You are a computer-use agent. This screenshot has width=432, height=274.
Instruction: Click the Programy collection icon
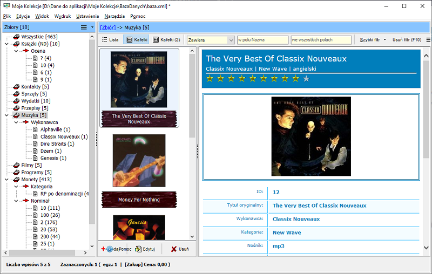click(17, 172)
